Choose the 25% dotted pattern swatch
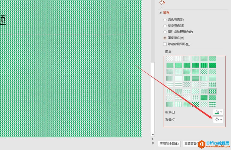This screenshot has width=231, height=150. [196, 59]
